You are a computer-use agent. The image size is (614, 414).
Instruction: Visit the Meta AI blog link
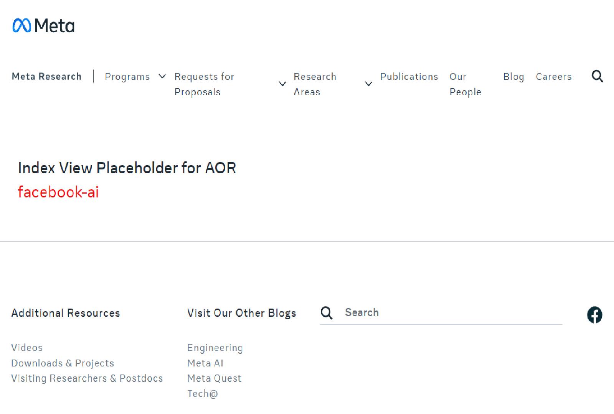[205, 363]
